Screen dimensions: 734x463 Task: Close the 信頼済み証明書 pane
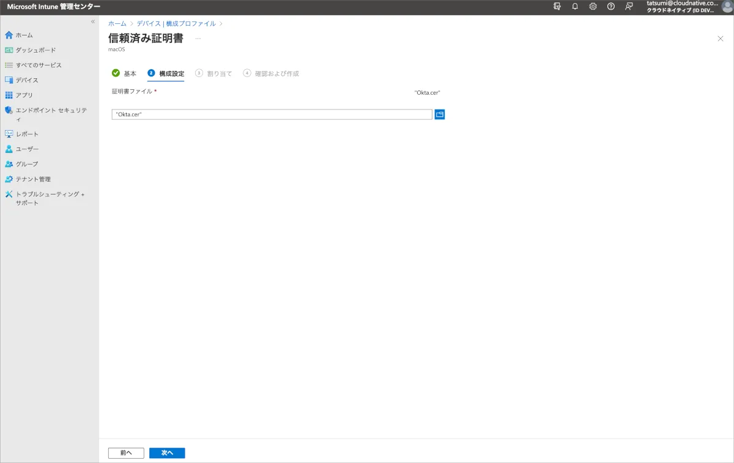[720, 39]
